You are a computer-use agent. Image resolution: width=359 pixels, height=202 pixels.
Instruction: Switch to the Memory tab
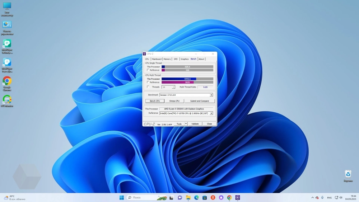pyautogui.click(x=167, y=59)
